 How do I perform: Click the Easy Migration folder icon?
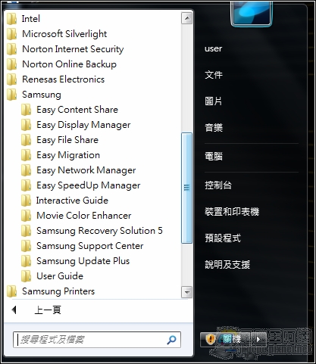coord(26,155)
